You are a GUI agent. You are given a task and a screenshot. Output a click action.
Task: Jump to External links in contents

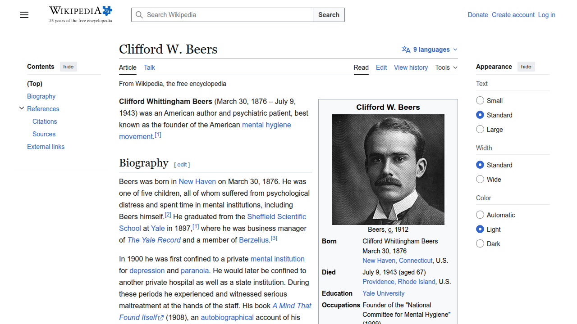pos(46,147)
